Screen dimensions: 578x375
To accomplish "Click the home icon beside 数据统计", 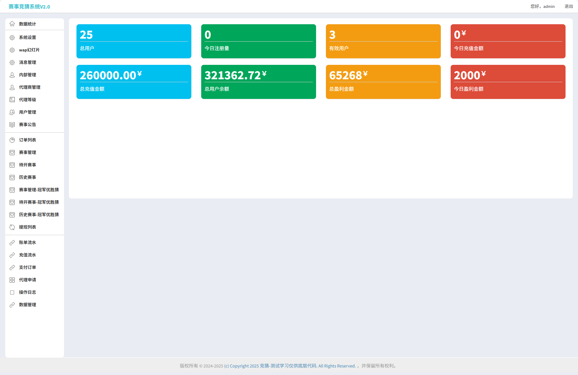I will [12, 24].
